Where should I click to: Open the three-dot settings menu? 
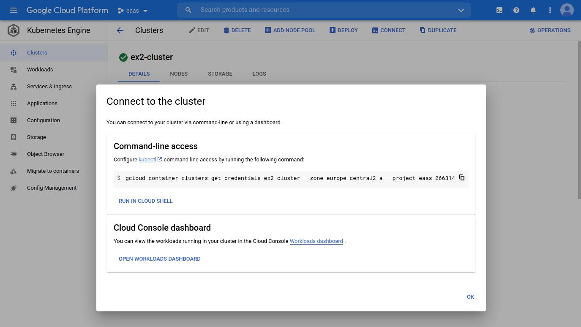point(550,10)
